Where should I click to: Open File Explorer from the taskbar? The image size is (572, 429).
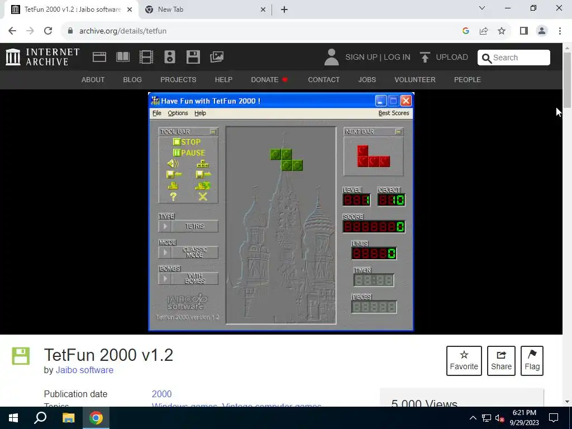[x=68, y=418]
